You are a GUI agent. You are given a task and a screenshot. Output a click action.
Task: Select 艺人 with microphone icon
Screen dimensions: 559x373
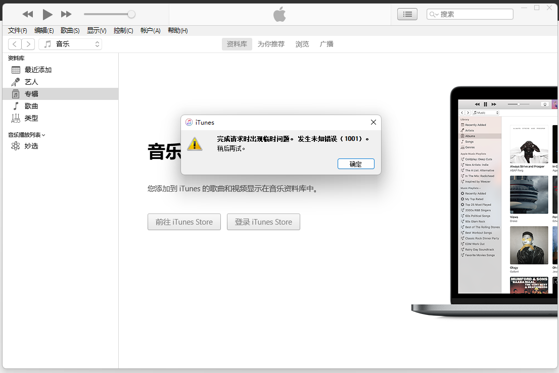(31, 82)
